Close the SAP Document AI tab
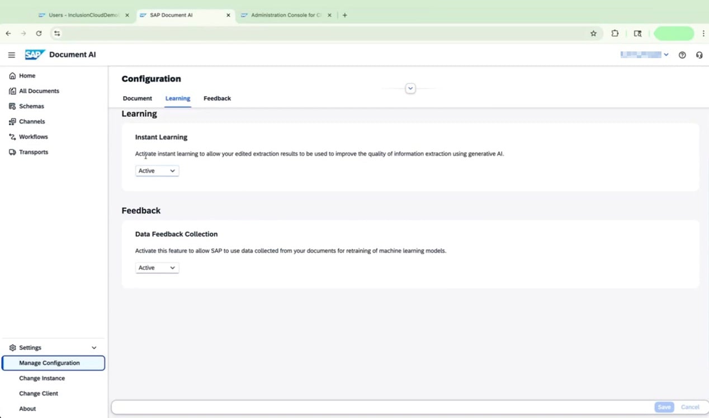This screenshot has width=709, height=418. click(228, 15)
